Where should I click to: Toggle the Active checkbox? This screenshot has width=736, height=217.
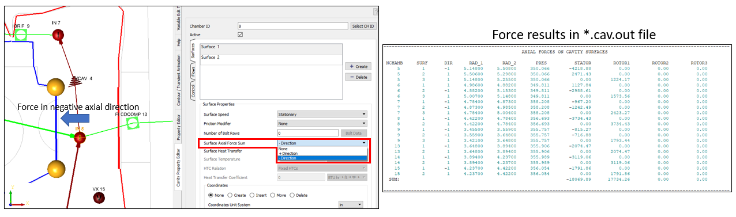point(241,35)
